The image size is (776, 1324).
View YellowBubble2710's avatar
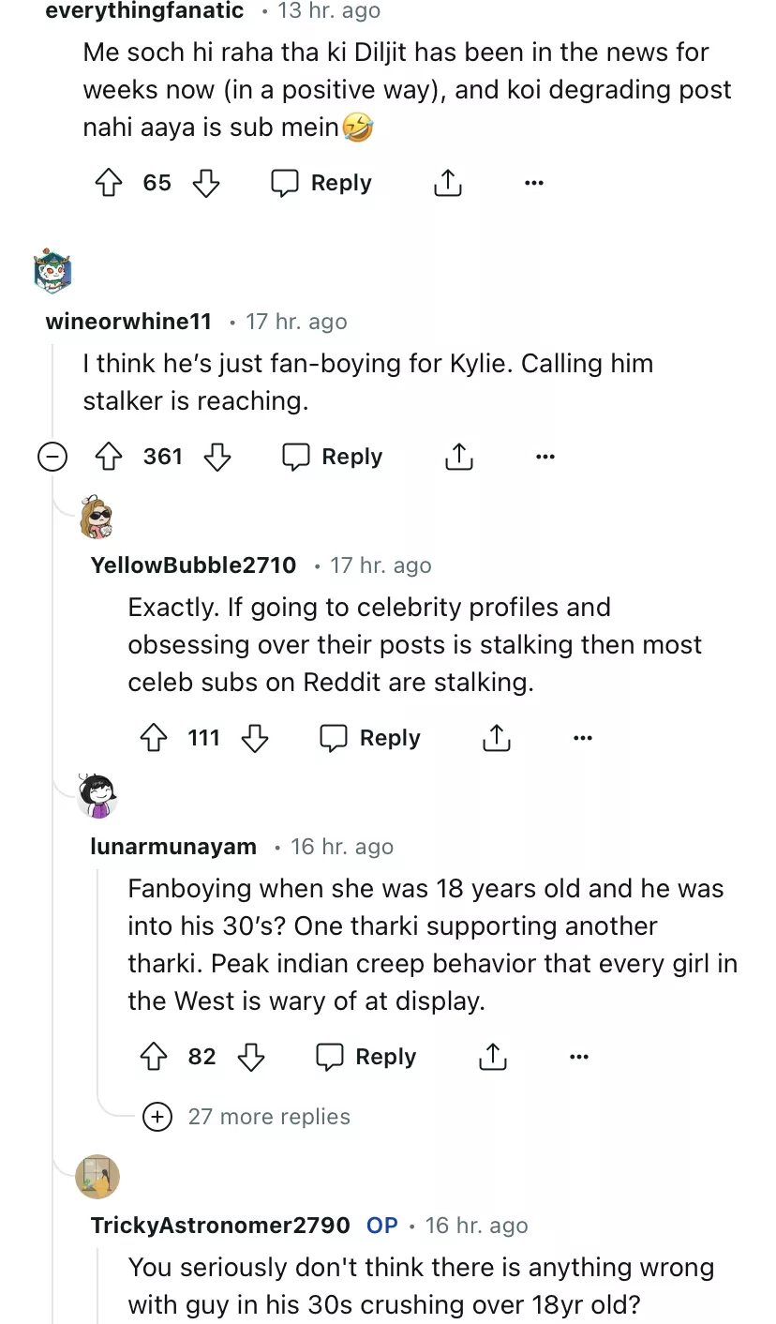coord(97,517)
